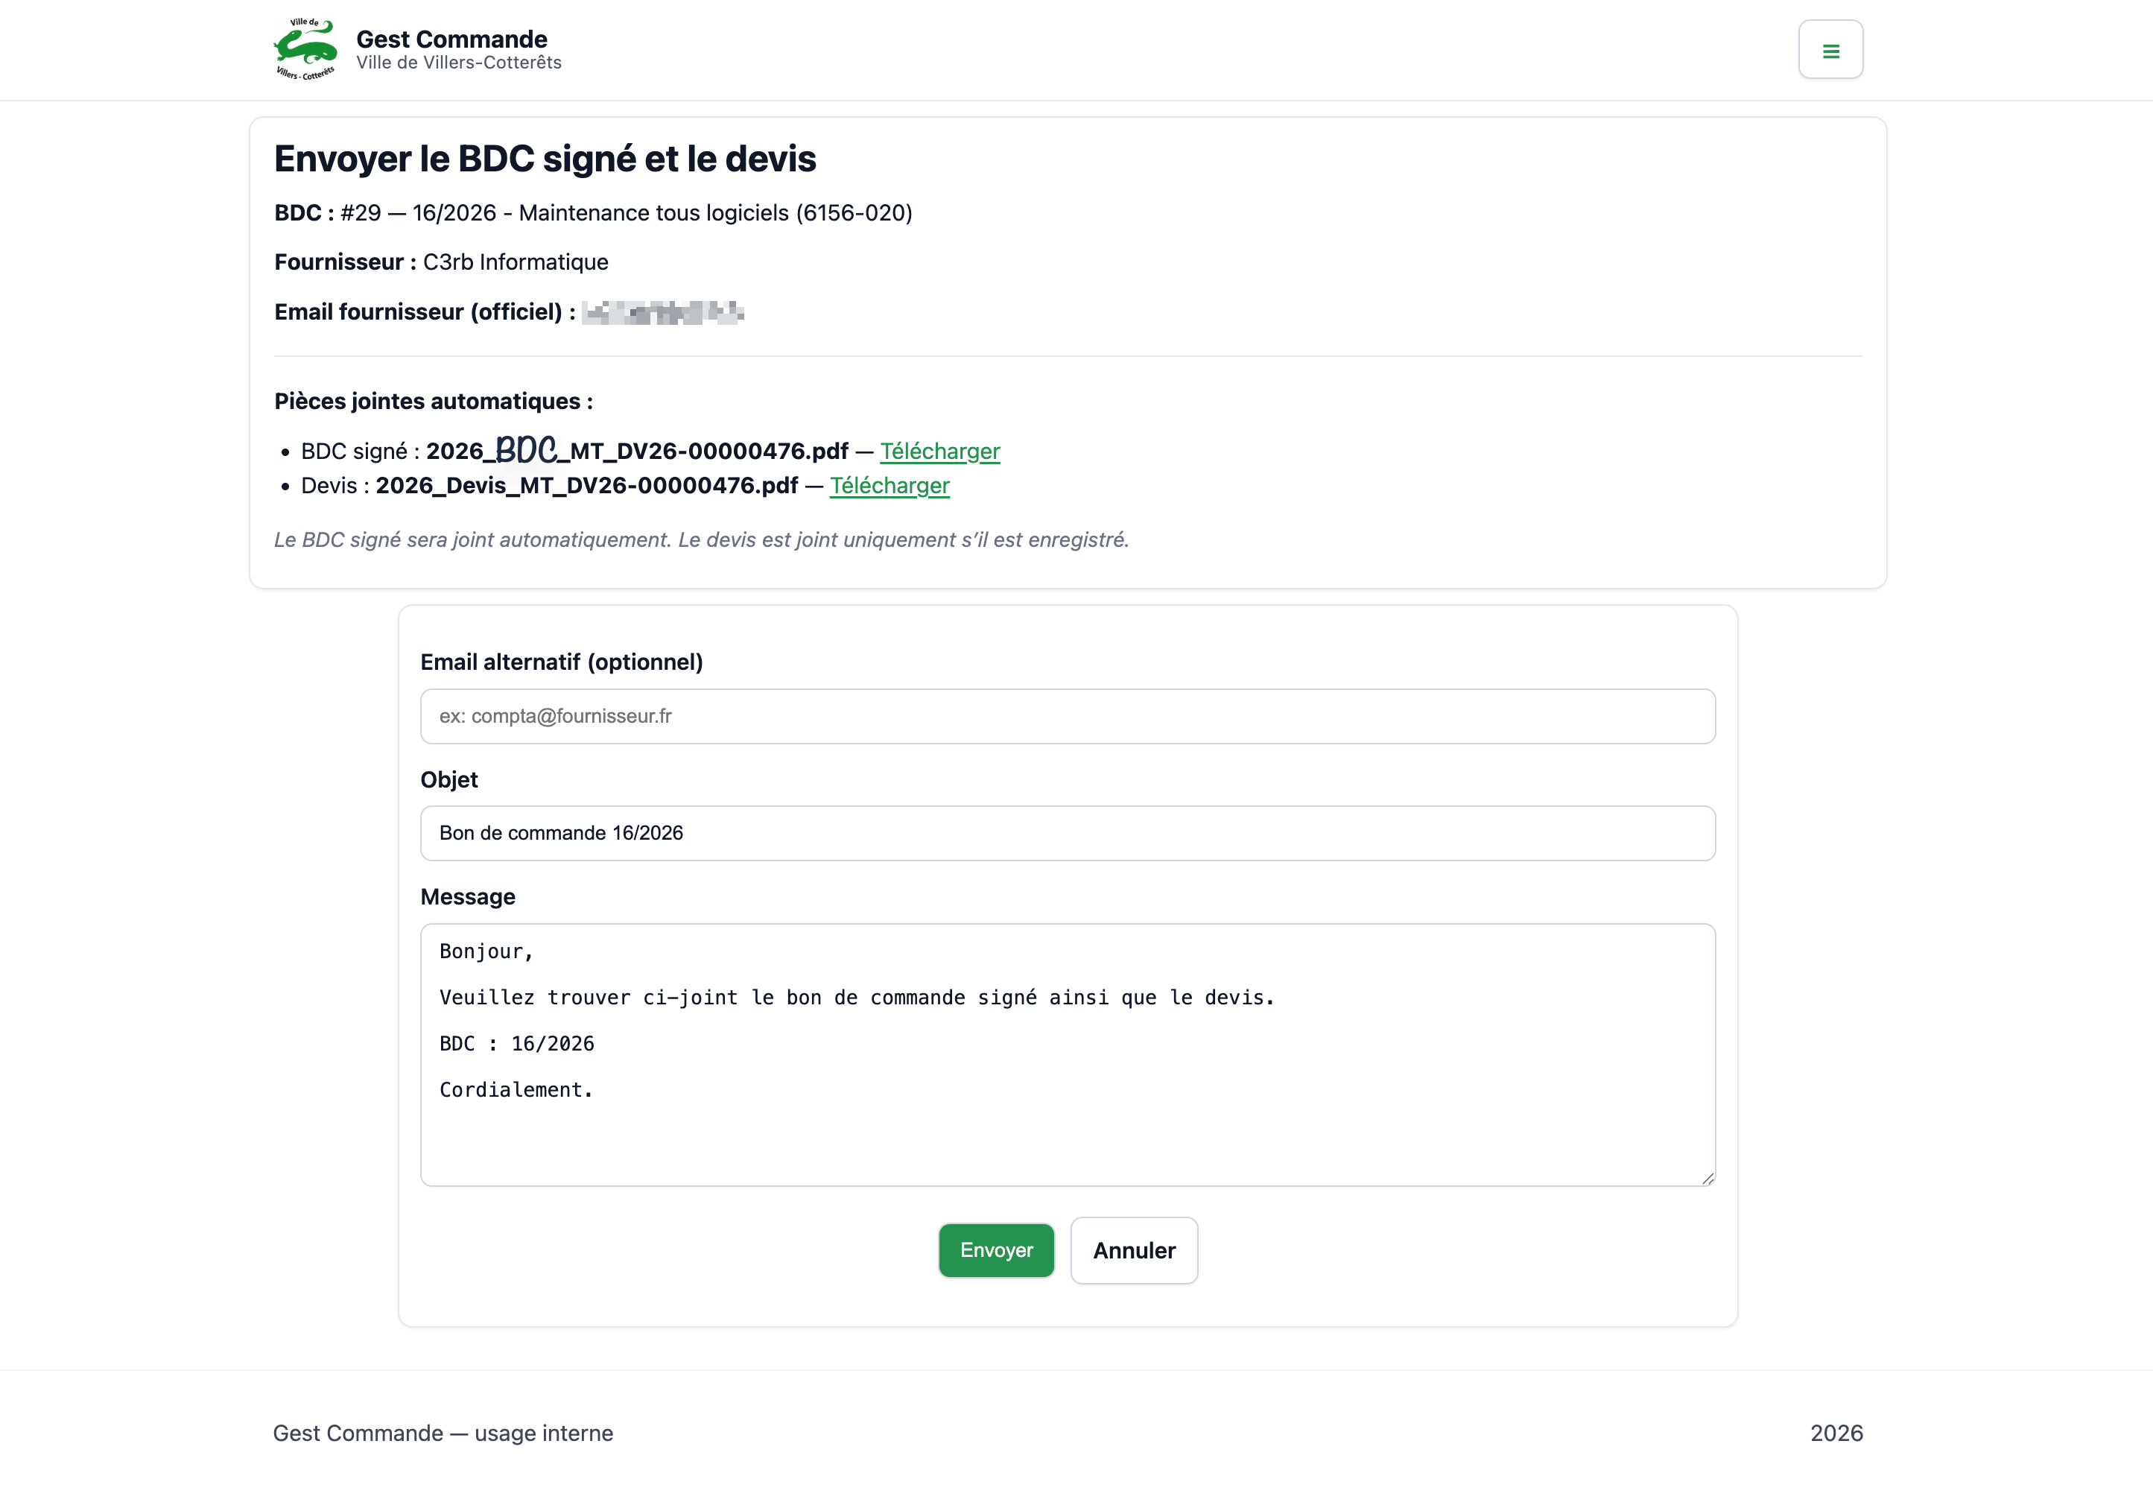The image size is (2153, 1511).
Task: Click the footer text Gest Commande usage interne
Action: (x=443, y=1434)
